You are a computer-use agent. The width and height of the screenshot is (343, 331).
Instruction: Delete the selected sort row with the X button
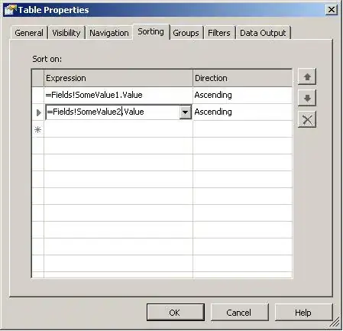click(307, 119)
